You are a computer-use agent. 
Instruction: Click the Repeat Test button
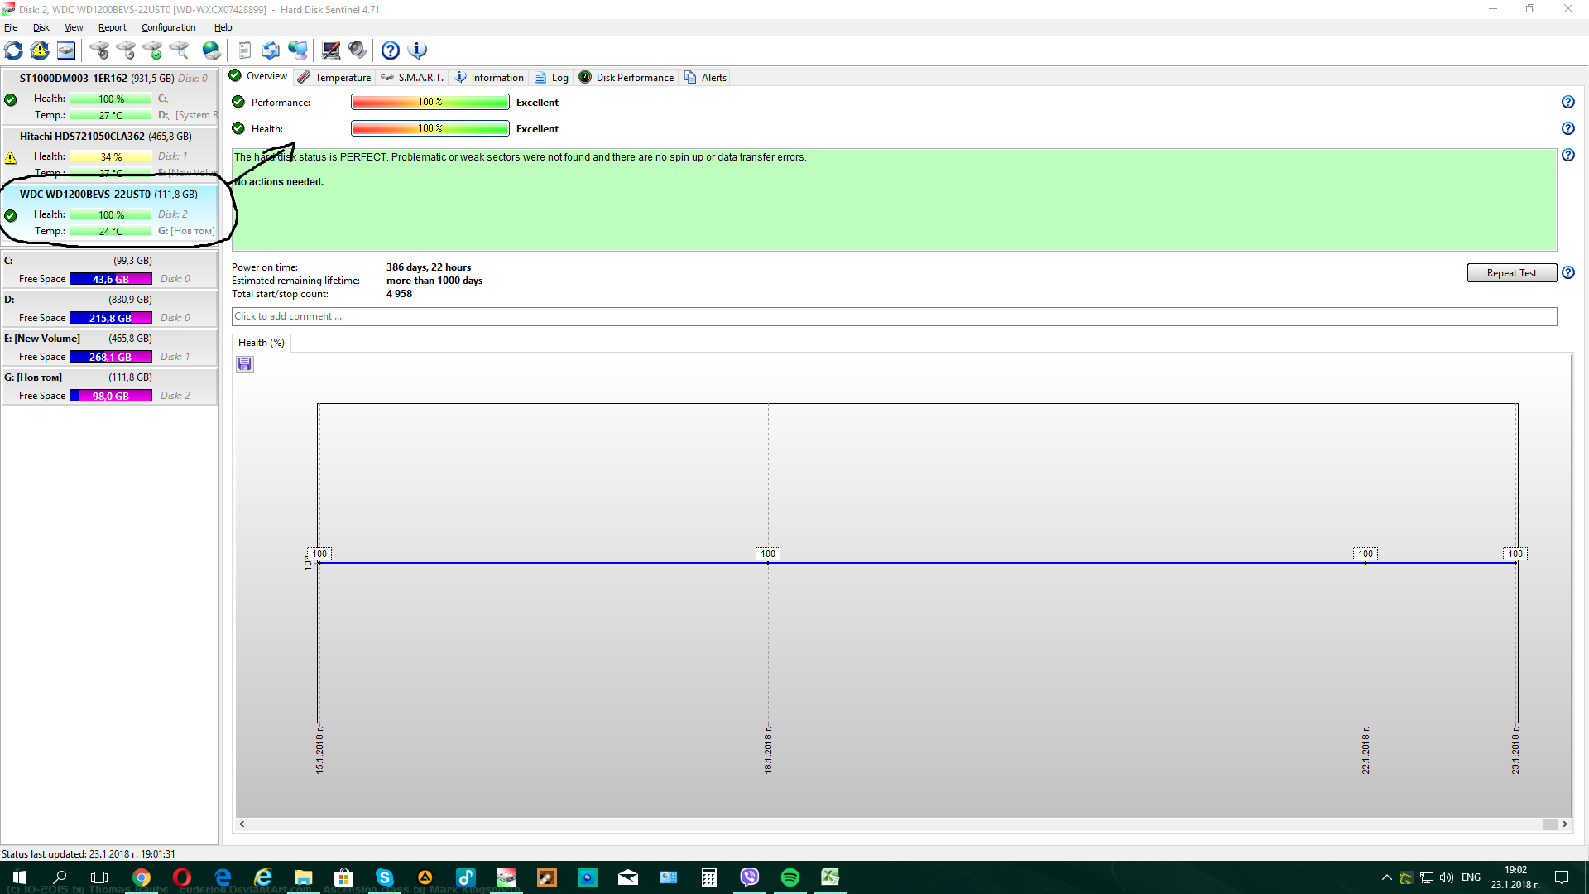1511,273
